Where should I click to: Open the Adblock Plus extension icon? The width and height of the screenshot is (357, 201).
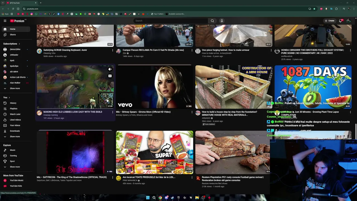pos(321,9)
